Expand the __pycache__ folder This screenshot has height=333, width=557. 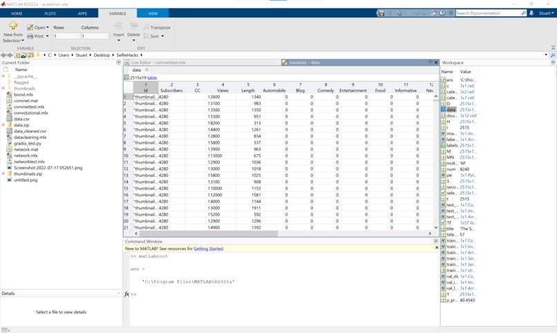[x=3, y=76]
